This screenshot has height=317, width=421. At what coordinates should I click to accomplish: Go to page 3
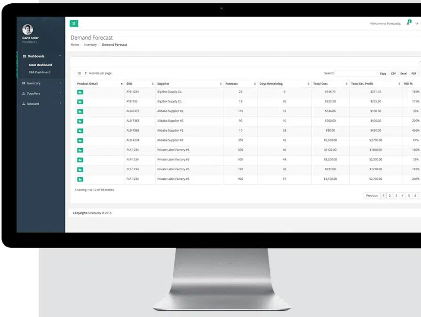(396, 195)
